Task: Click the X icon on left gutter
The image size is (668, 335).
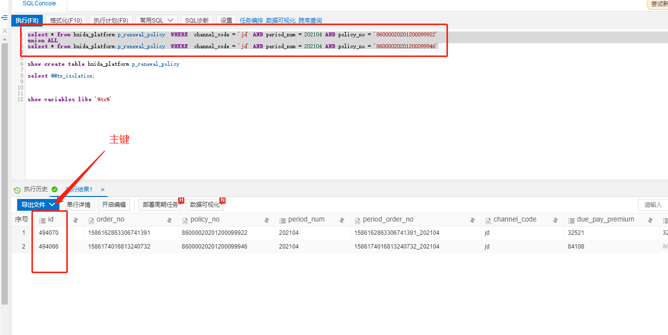Action: [x=5, y=30]
